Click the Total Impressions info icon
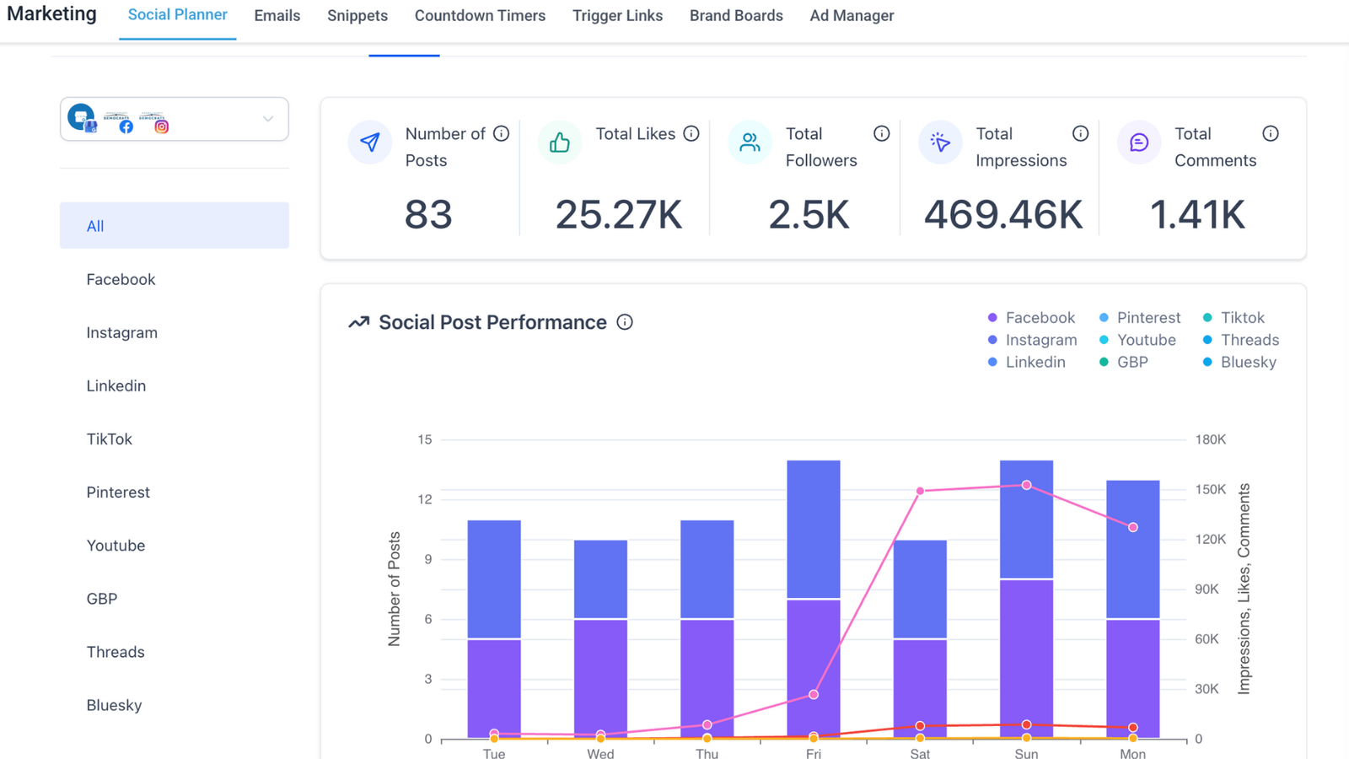This screenshot has height=759, width=1349. point(1080,133)
